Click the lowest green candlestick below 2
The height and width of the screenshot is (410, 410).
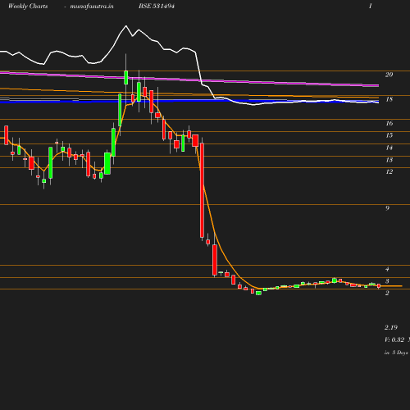258,293
